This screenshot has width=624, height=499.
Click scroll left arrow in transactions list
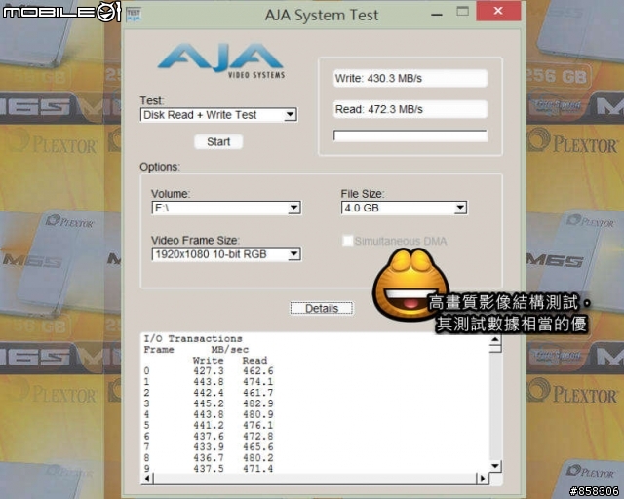click(147, 479)
